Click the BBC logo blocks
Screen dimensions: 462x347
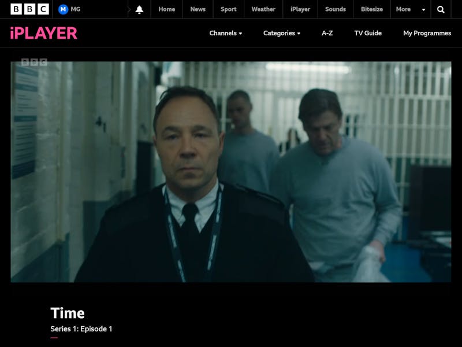pyautogui.click(x=29, y=9)
